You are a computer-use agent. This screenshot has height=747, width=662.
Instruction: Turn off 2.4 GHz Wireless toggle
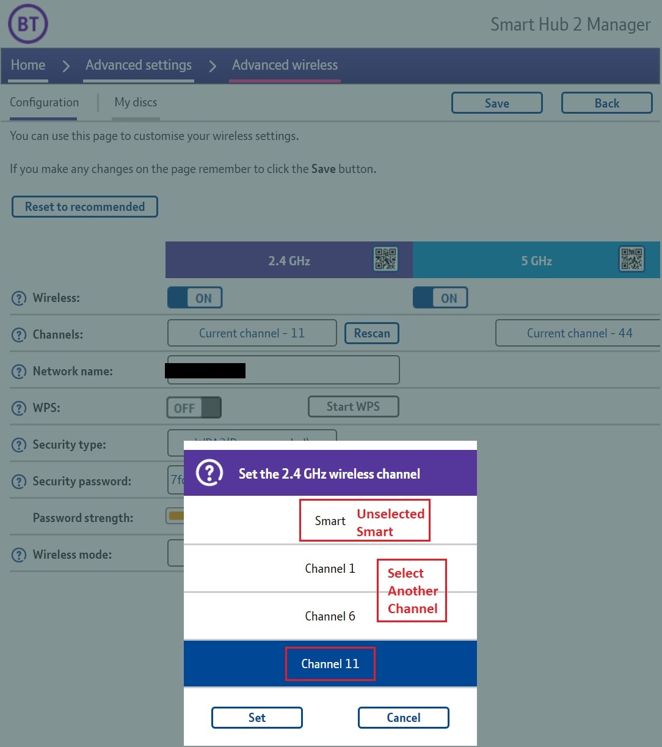pos(195,298)
